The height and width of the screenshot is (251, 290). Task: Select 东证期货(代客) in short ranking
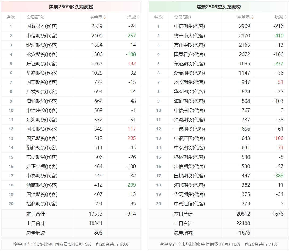(189, 63)
